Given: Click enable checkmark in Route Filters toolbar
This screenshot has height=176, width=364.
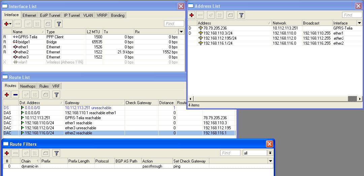Looking at the screenshot, I should (26, 153).
